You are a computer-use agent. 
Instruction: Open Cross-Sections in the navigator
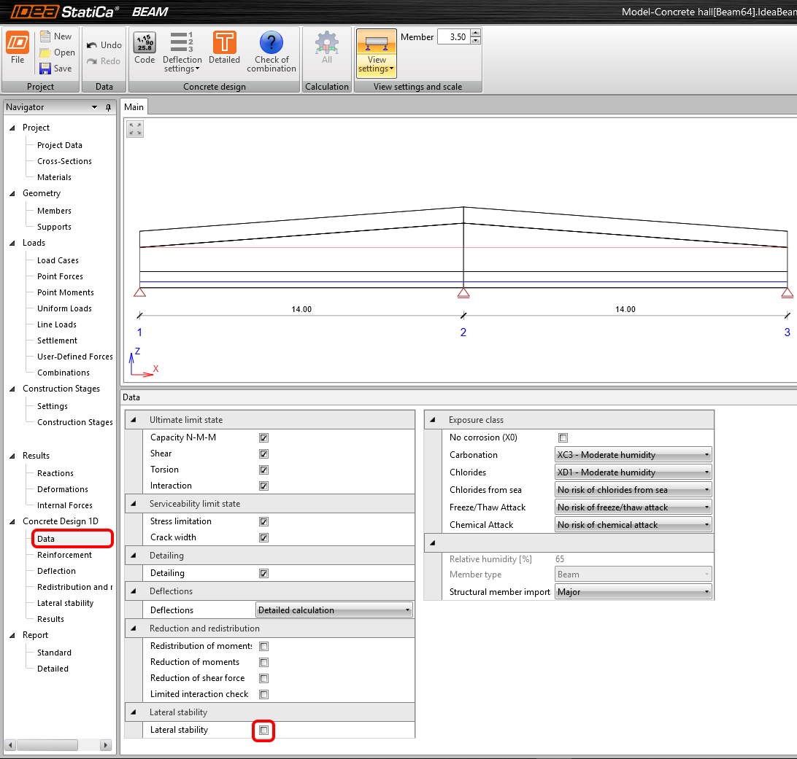(64, 161)
